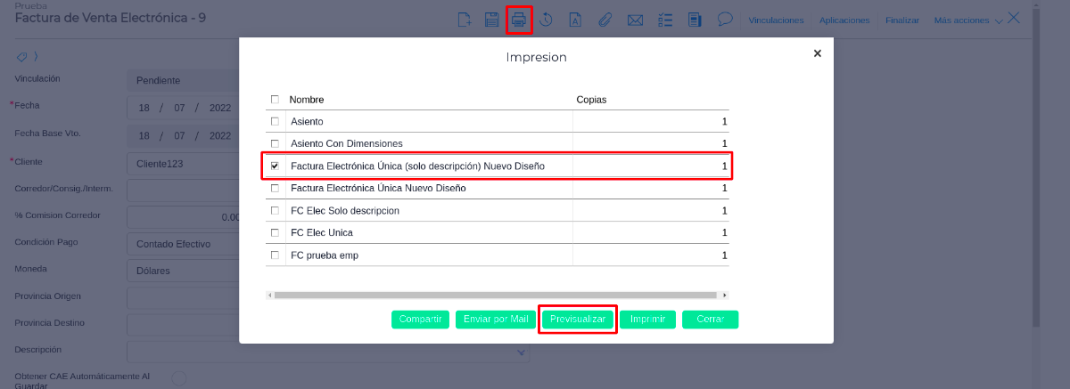Click the news document icon
Viewport: 1070px width, 389px height.
pyautogui.click(x=695, y=20)
